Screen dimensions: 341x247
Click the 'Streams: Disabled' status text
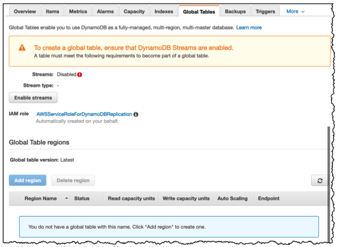[54, 74]
